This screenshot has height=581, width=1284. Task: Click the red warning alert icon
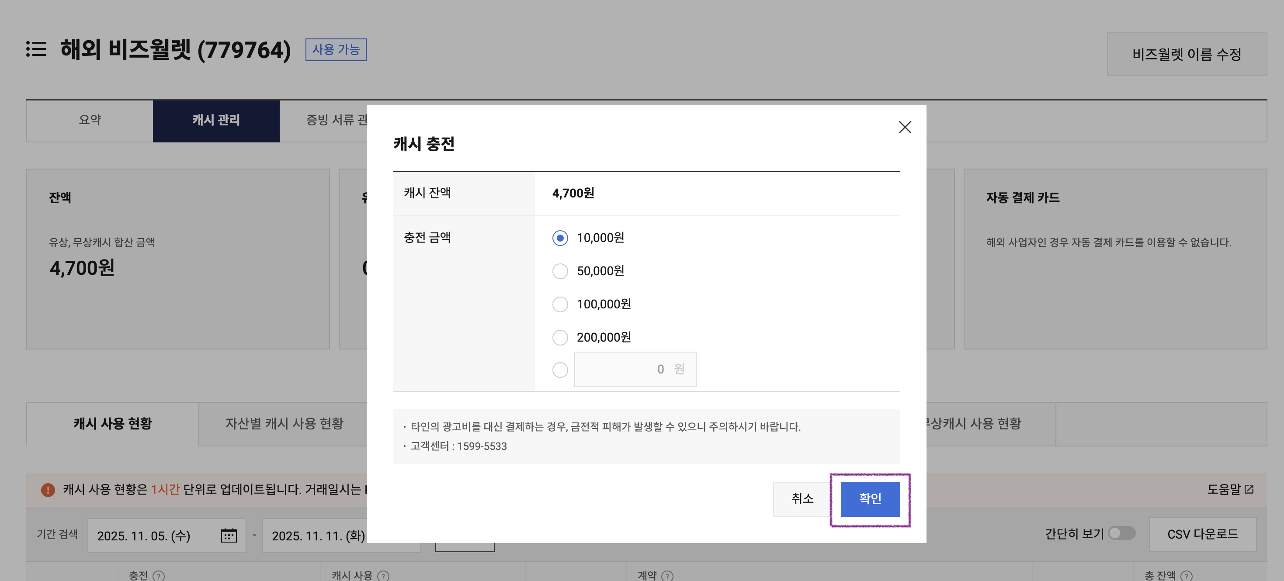pos(48,489)
